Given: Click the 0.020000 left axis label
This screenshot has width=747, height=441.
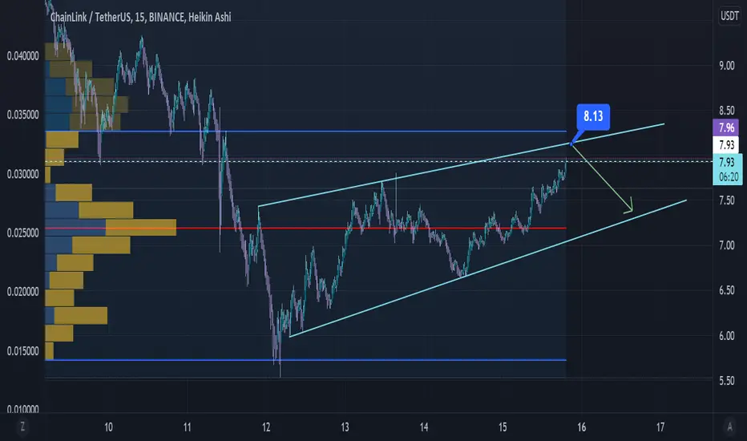Looking at the screenshot, I should [23, 292].
